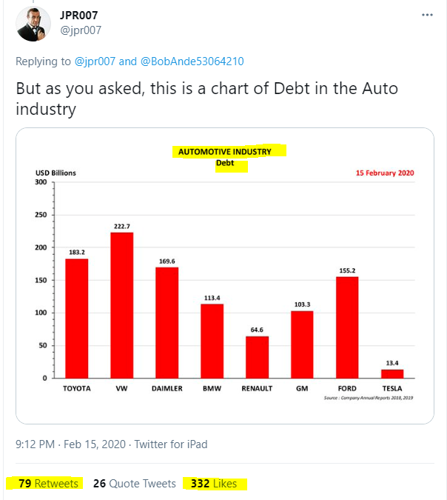
Task: Click the VW bar in the chart
Action: tap(122, 305)
